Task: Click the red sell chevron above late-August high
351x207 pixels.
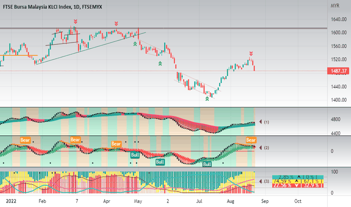Action: coord(251,53)
